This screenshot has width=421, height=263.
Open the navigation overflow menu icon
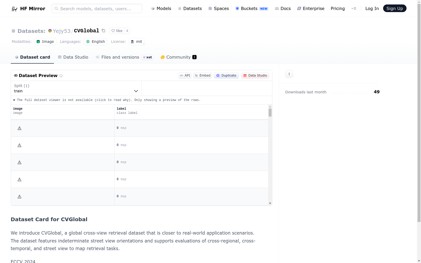pos(354,8)
